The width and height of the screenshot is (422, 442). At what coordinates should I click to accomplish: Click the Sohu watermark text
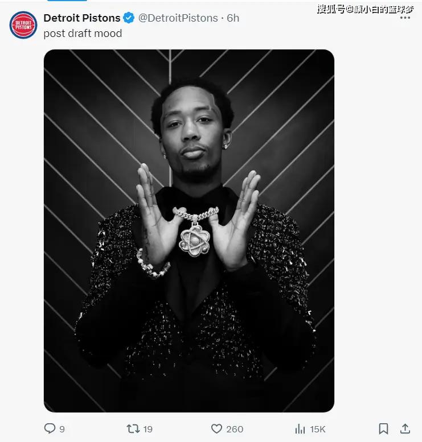point(364,9)
